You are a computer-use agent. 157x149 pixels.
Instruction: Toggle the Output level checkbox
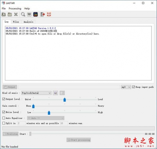coord(4,99)
